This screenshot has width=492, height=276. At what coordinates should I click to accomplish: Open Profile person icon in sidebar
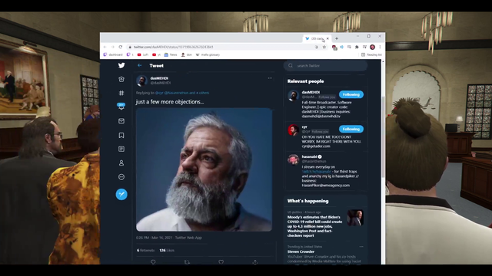[x=121, y=163]
